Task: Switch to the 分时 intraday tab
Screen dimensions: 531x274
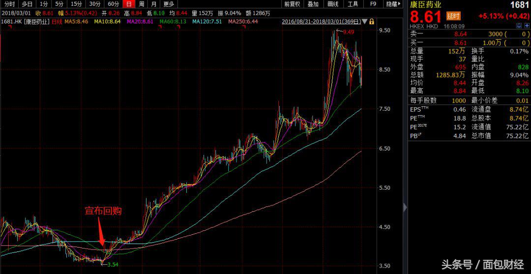Action: click(9, 4)
